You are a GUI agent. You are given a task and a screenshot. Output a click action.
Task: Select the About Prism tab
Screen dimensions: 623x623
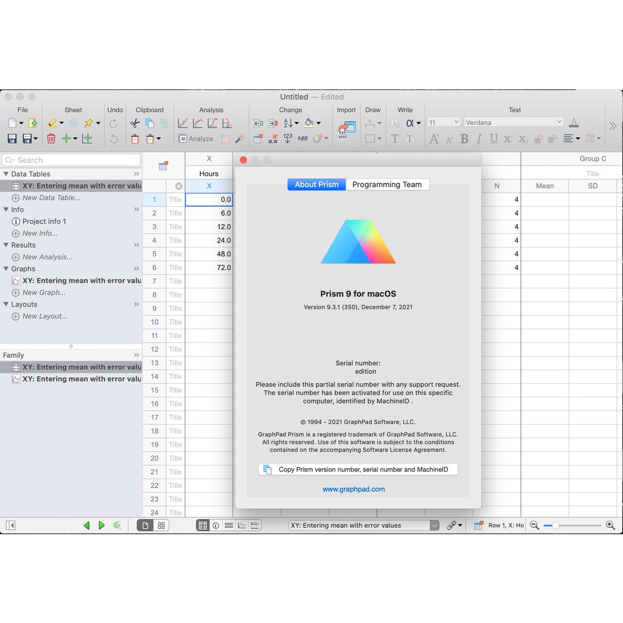tap(316, 184)
